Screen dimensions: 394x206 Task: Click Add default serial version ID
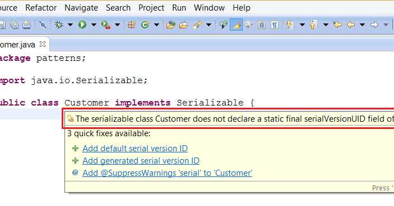coord(135,148)
